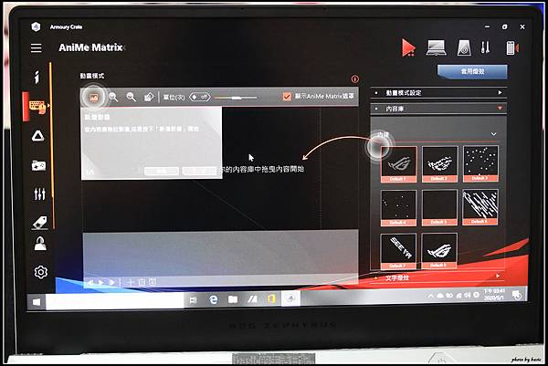
Task: Toggle the off switch next to the unit label
Action: 200,97
